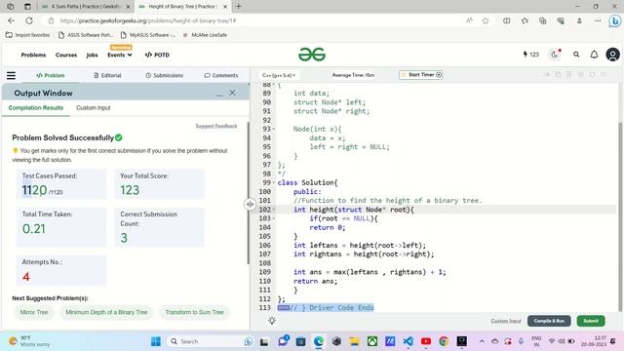
Task: Open File Explorer from taskbar
Action: (354, 341)
